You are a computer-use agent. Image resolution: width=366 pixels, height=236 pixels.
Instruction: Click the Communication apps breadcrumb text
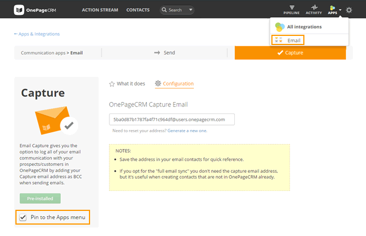point(43,53)
